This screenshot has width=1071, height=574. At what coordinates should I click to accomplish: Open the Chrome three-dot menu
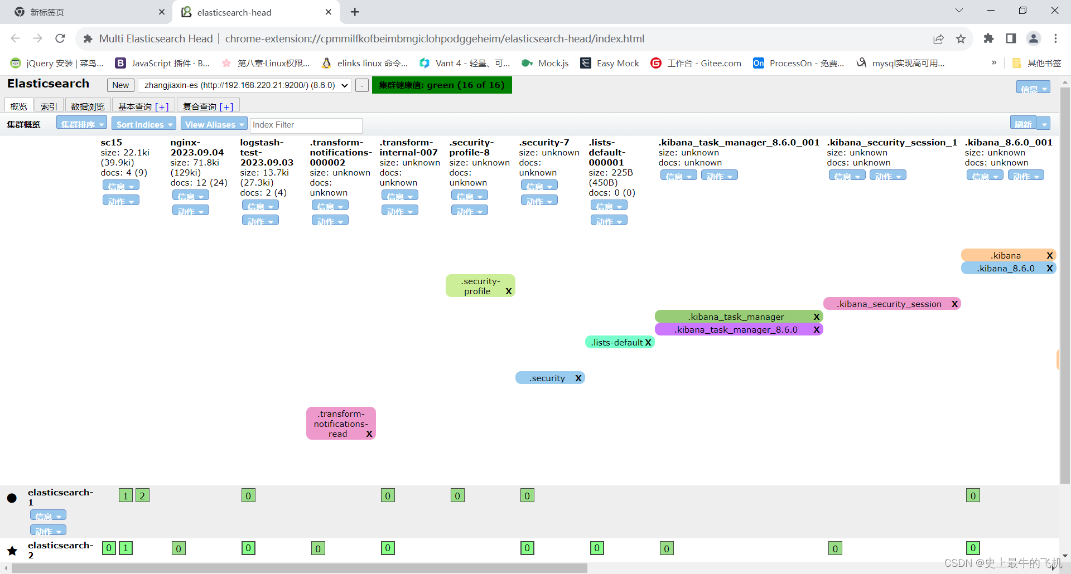pyautogui.click(x=1055, y=38)
